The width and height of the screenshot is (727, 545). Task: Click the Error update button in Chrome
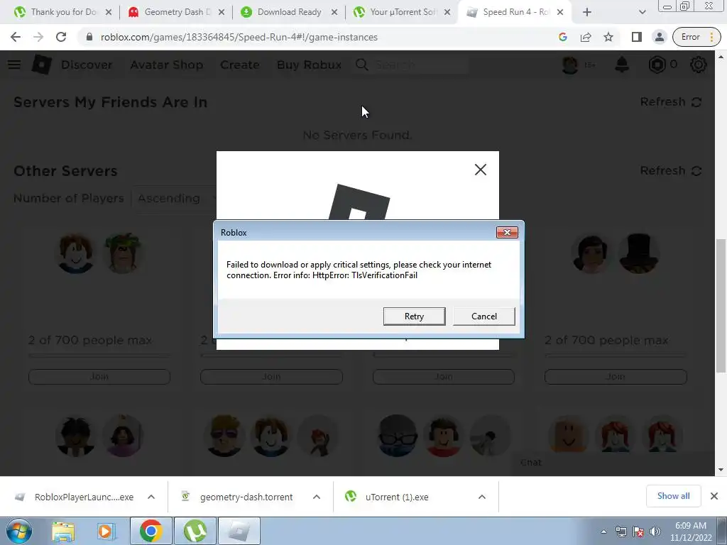(x=696, y=37)
